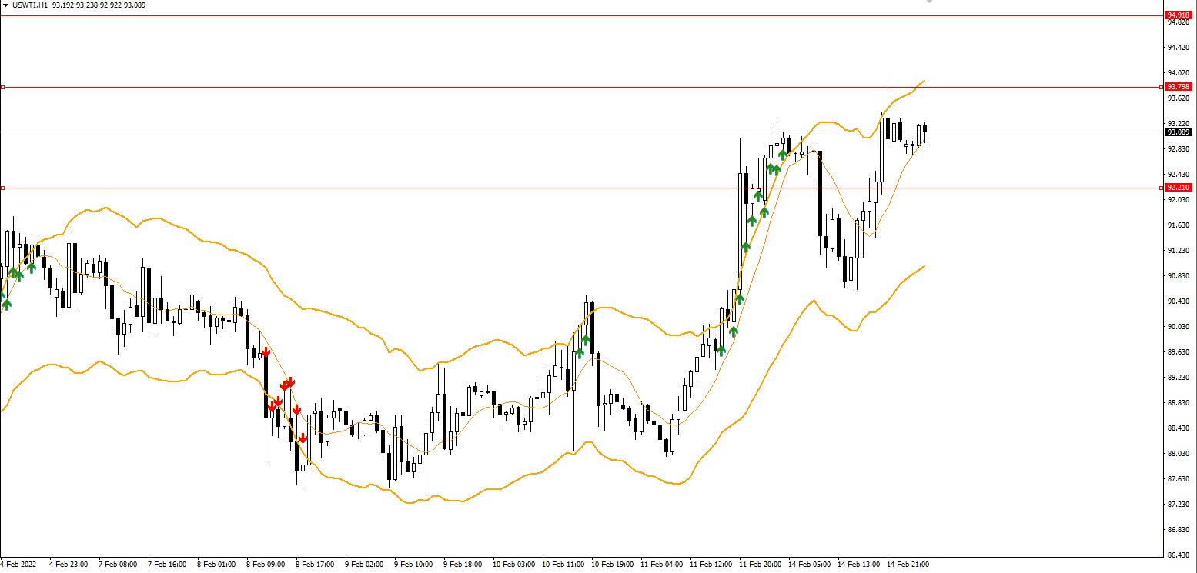The height and width of the screenshot is (573, 1197).
Task: Select the lowest red down arrow signal
Action: (303, 438)
